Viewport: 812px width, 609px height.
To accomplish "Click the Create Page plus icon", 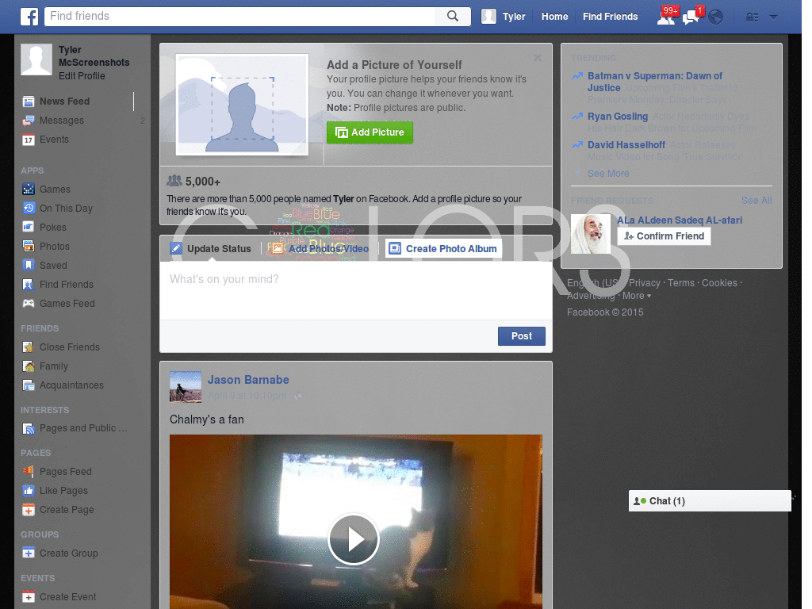I will (29, 510).
